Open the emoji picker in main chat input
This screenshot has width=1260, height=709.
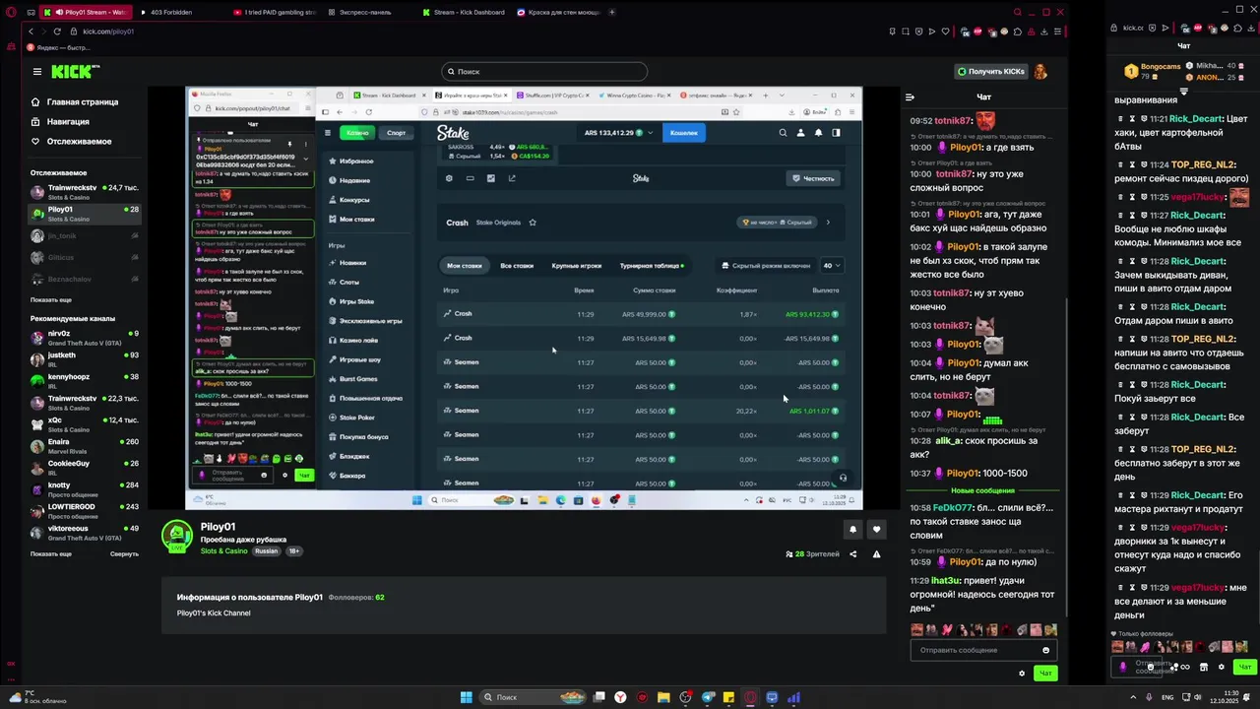point(1045,650)
